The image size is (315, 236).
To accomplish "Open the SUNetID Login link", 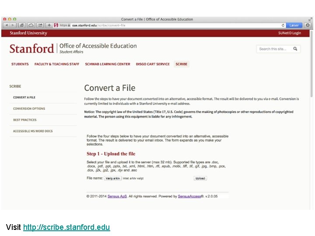I will click(290, 33).
